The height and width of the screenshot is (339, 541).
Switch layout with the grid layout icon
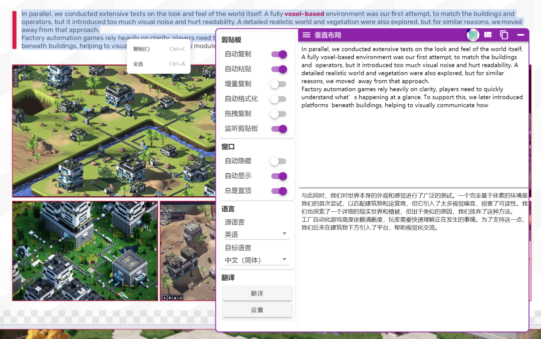point(488,35)
